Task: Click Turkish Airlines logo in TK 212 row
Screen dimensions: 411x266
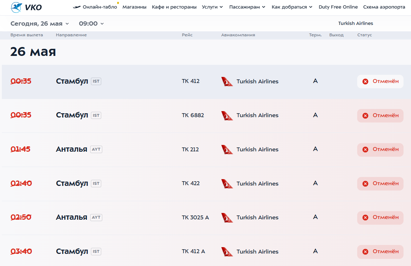Action: click(x=227, y=150)
